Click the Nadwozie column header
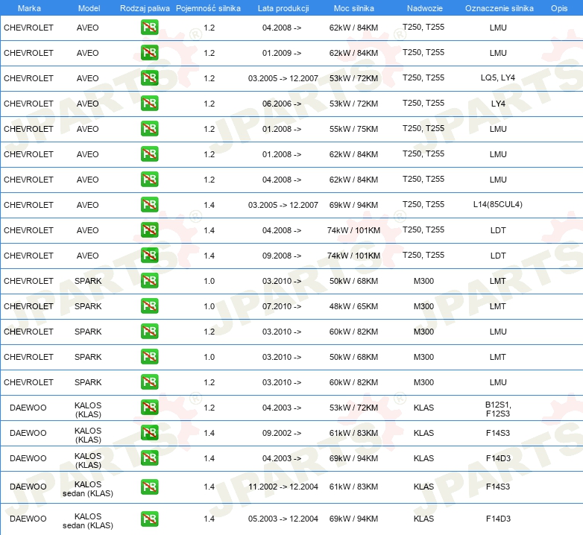The height and width of the screenshot is (535, 583). [425, 8]
